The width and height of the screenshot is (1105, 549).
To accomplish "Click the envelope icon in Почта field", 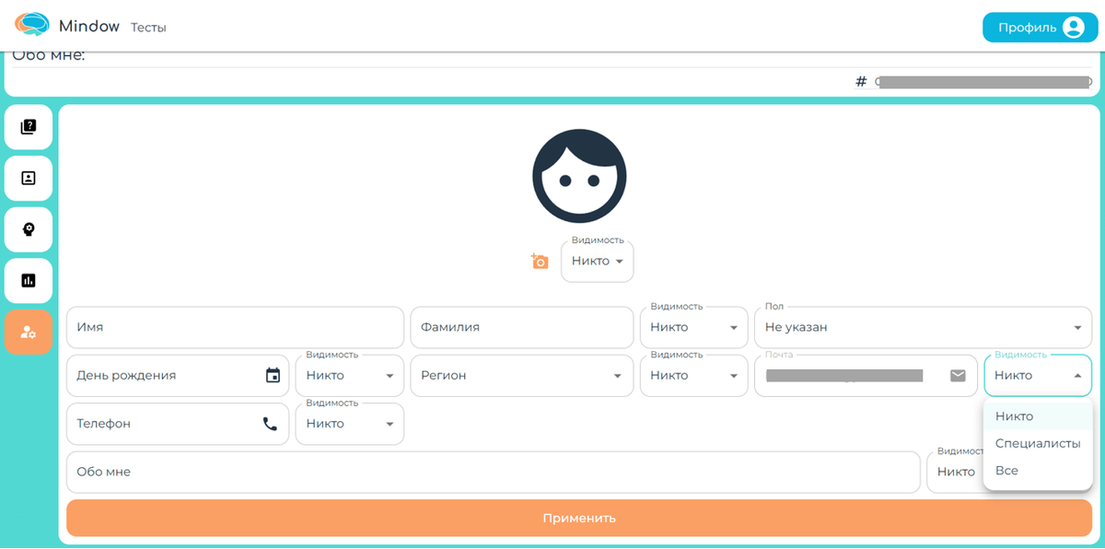I will tap(958, 375).
